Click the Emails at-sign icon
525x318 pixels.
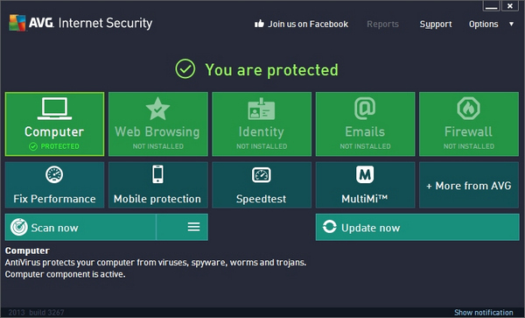365,109
